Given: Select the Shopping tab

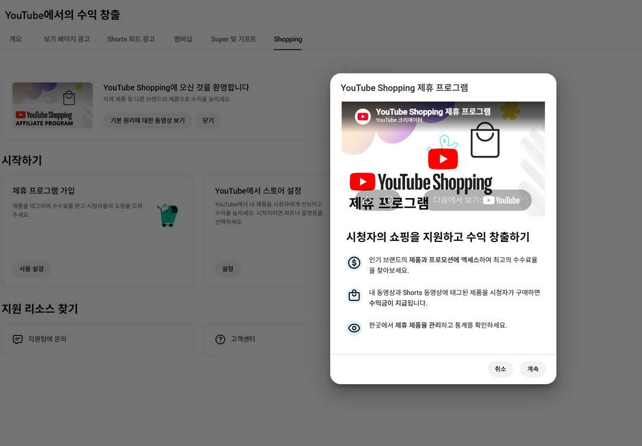Looking at the screenshot, I should [288, 39].
